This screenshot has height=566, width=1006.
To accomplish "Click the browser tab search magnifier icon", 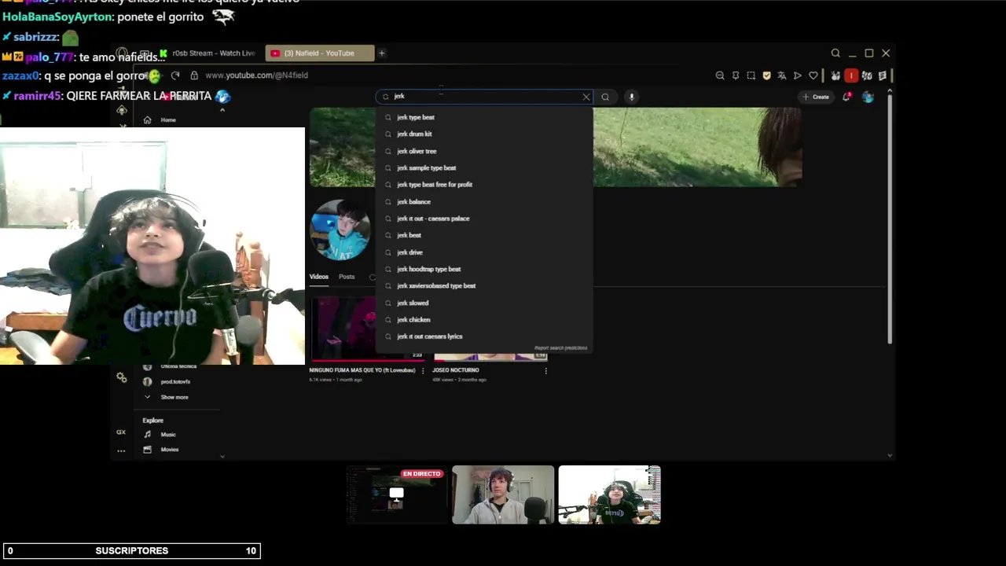I will [835, 53].
